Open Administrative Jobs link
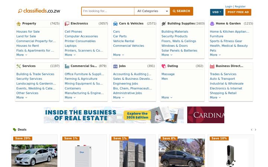The width and height of the screenshot is (268, 167). click(127, 93)
